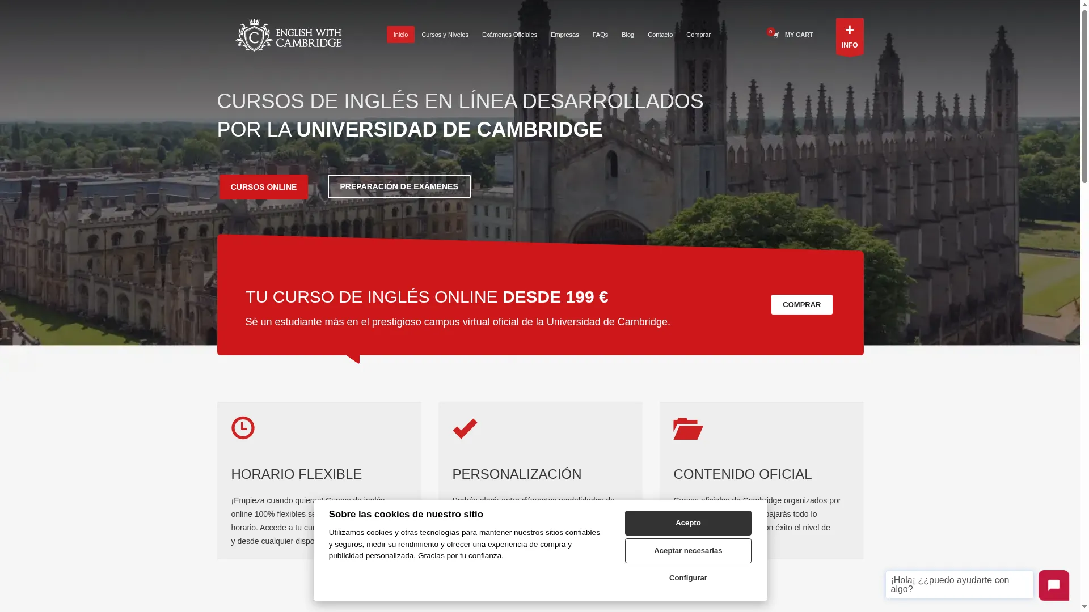Click the chat greeting message bubble
The image size is (1089, 612).
click(x=960, y=585)
